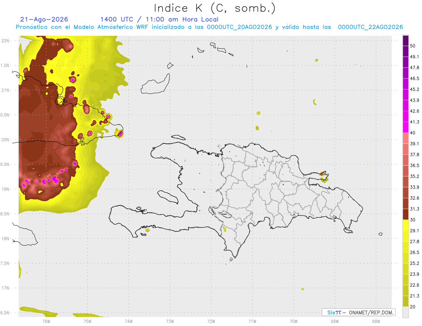Pick the salmon swatch between 40 and 39.1
Image resolution: width=422 pixels, height=326 pixels.
pos(405,138)
